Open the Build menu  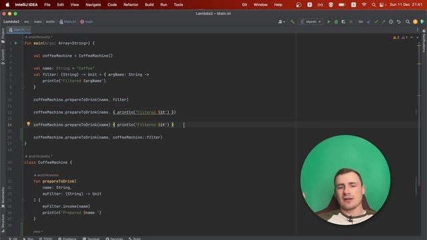pos(149,5)
